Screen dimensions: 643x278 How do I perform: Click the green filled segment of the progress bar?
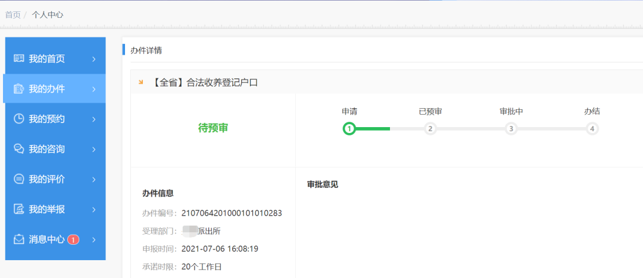373,128
